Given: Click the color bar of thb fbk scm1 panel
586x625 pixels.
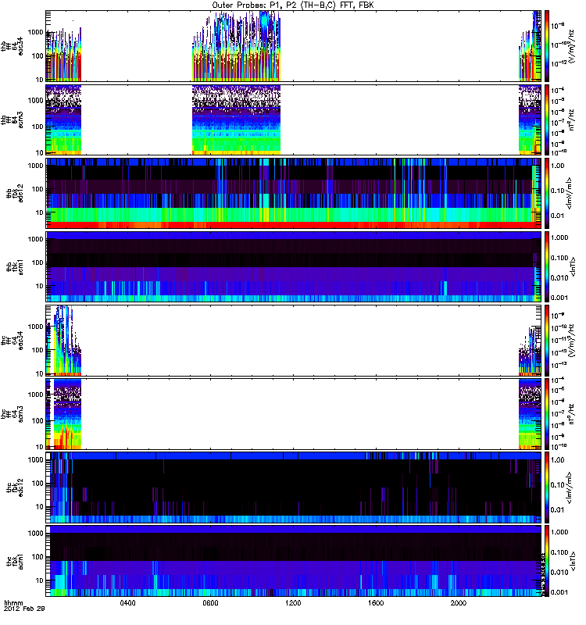Looking at the screenshot, I should (547, 266).
